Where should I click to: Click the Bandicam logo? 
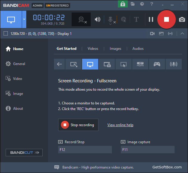pos(16,5)
